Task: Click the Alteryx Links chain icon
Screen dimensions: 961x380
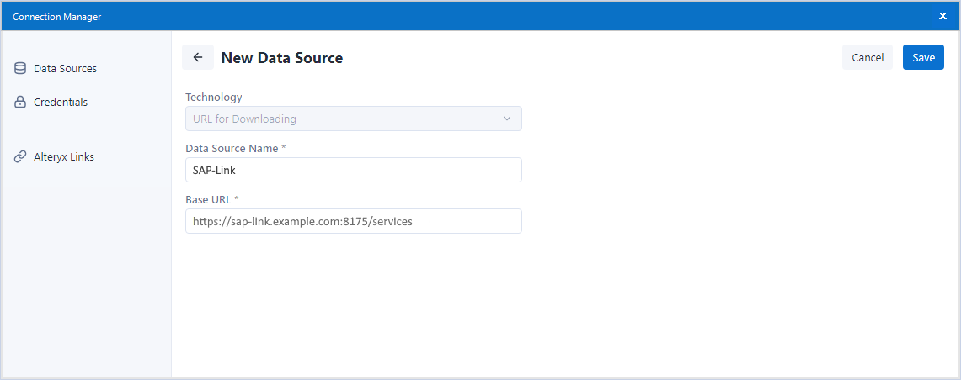Action: (20, 156)
